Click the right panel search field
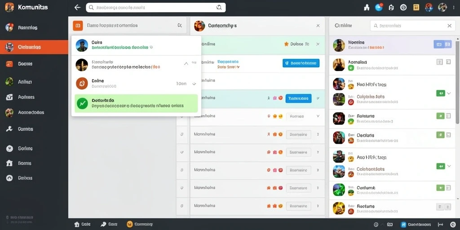This screenshot has height=230, width=460. click(413, 26)
